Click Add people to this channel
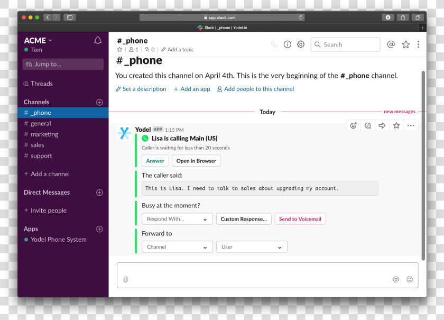The image size is (444, 320). tap(256, 89)
